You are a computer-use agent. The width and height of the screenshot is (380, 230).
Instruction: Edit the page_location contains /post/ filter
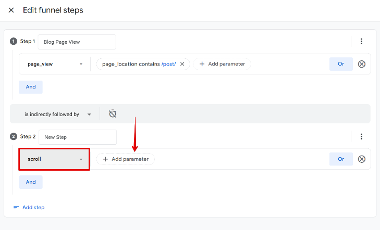138,64
